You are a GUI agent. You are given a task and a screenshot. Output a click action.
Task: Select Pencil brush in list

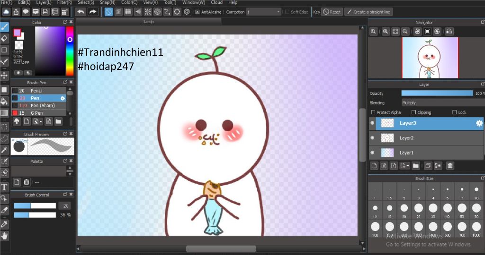coord(39,91)
